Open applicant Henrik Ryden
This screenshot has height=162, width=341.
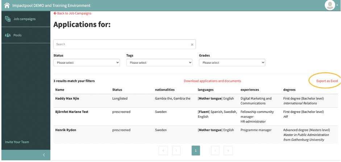[66, 130]
